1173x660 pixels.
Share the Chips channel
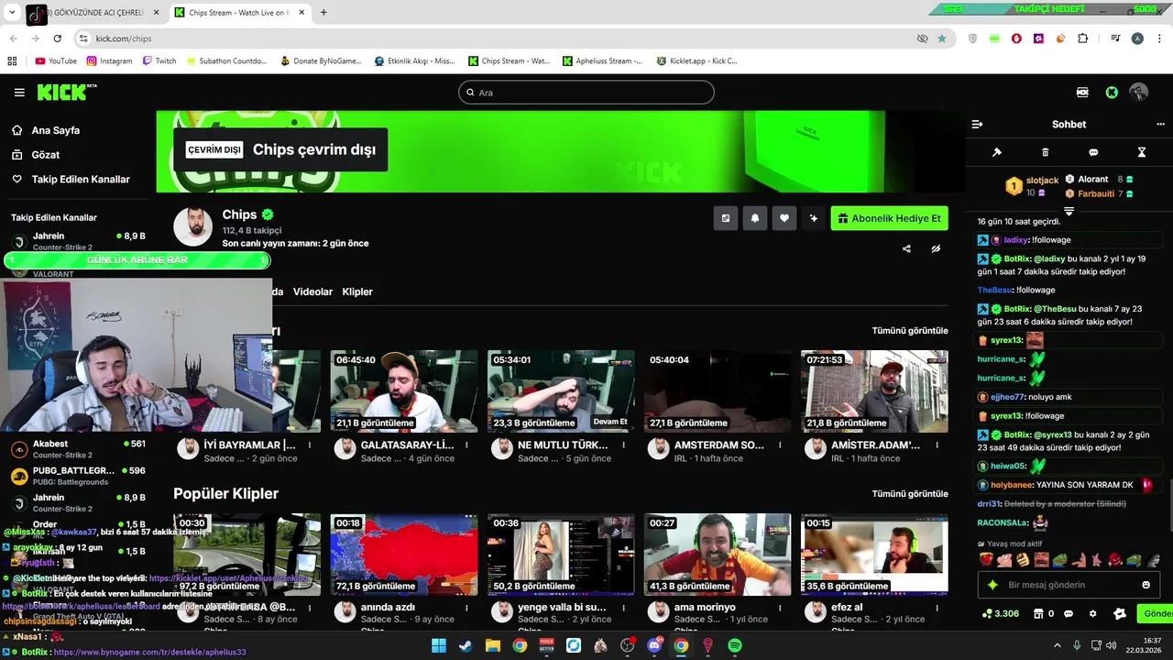[x=906, y=248]
